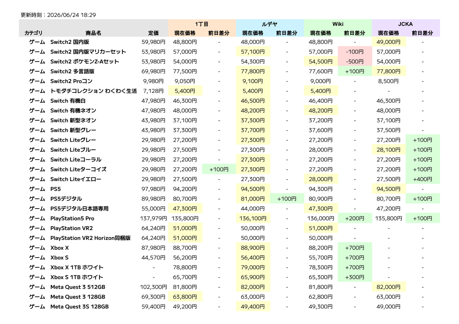Select the JCKA shop header

406,24
